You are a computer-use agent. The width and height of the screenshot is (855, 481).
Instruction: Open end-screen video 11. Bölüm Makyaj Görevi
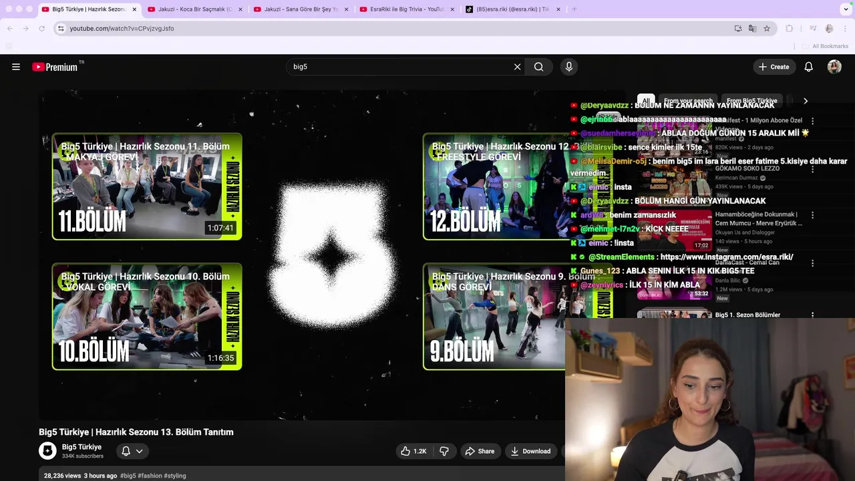(147, 186)
